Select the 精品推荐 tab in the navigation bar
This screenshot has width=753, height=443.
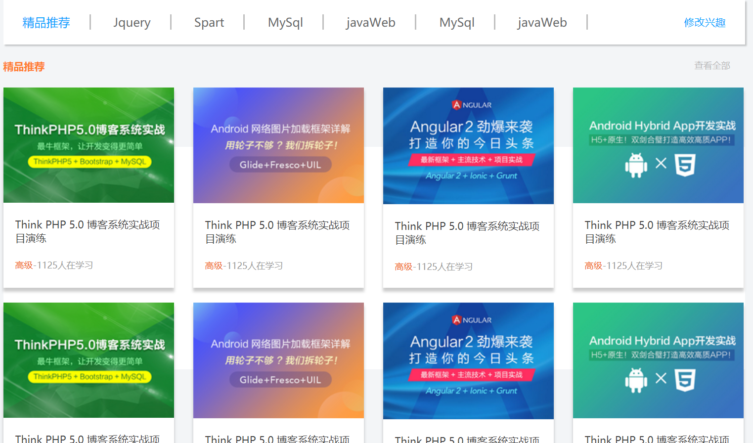46,22
